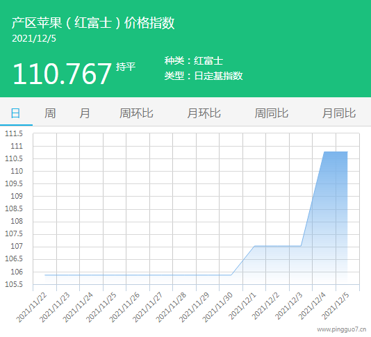Click the 类型：日定基指数 label
Viewport: 371px width, 337px height.
click(x=204, y=76)
